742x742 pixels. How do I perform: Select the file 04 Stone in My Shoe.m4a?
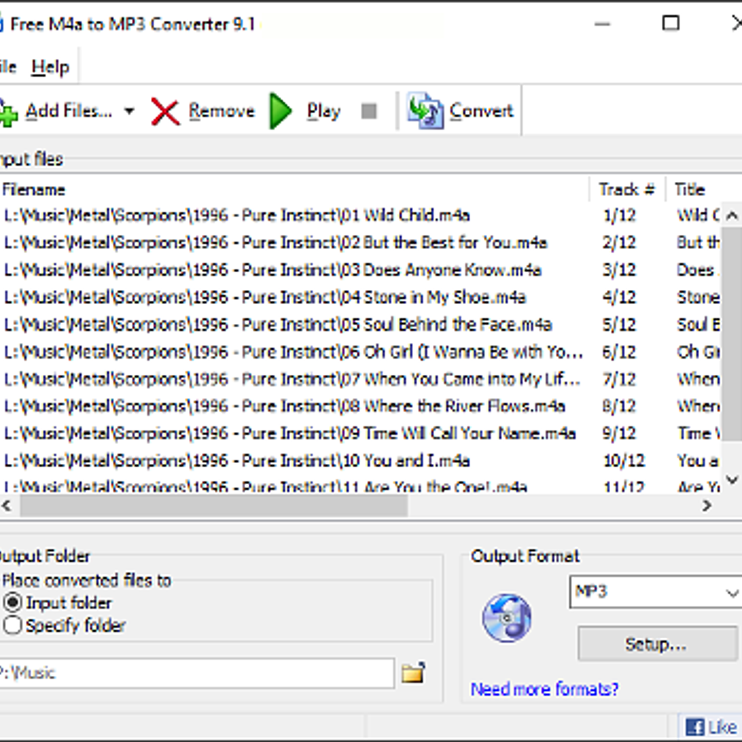click(x=265, y=298)
